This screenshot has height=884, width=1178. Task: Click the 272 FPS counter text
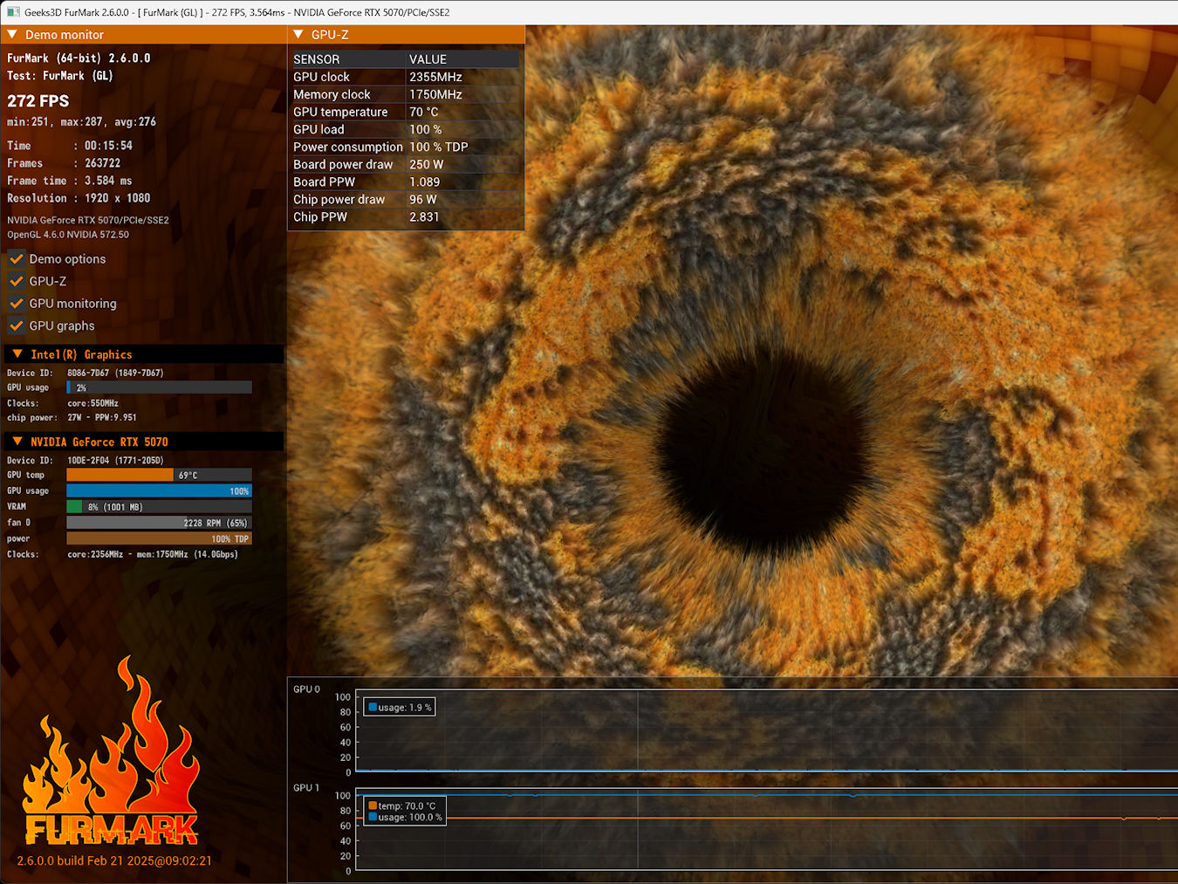coord(38,101)
